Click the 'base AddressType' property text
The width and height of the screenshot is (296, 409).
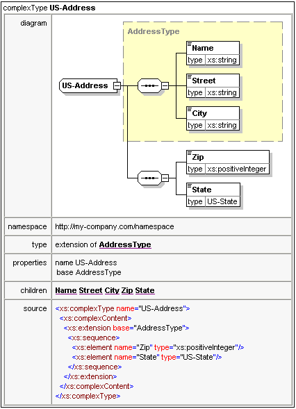(x=89, y=272)
